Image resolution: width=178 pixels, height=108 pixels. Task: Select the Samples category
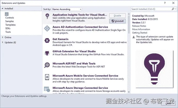pyautogui.click(x=10, y=21)
